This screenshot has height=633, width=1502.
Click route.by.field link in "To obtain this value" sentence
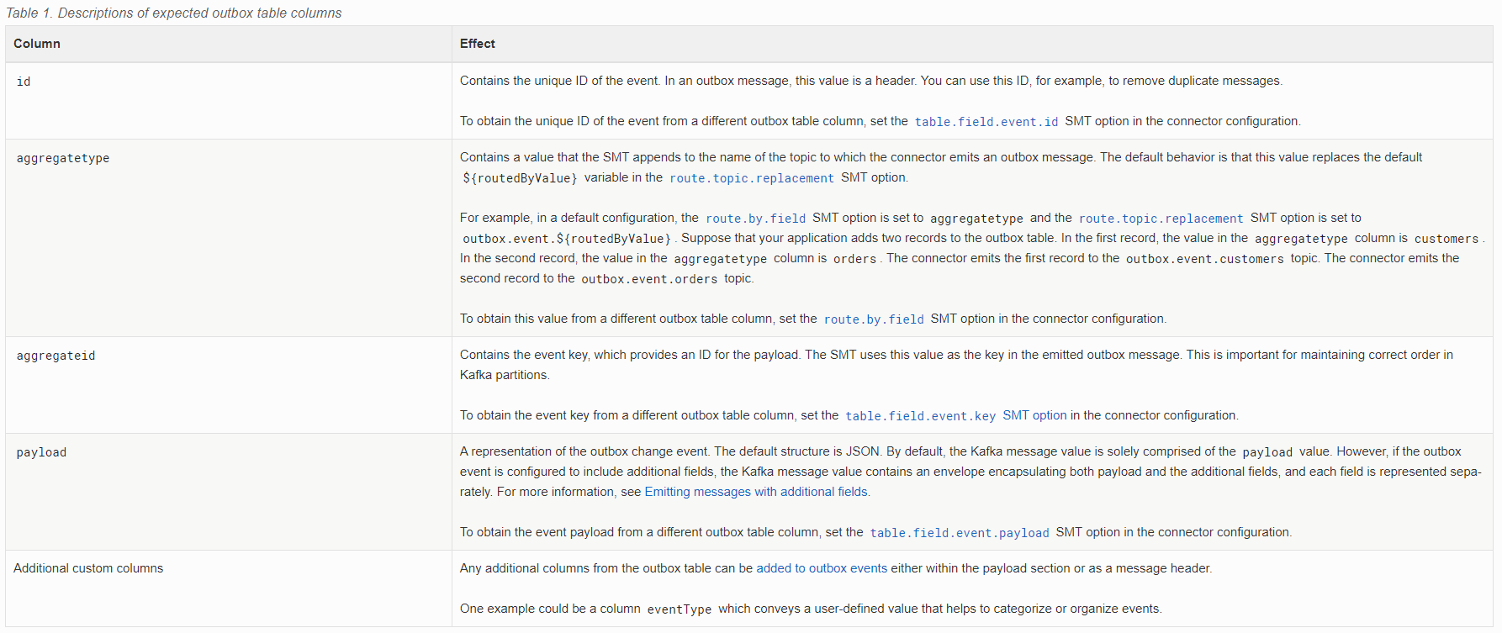873,319
